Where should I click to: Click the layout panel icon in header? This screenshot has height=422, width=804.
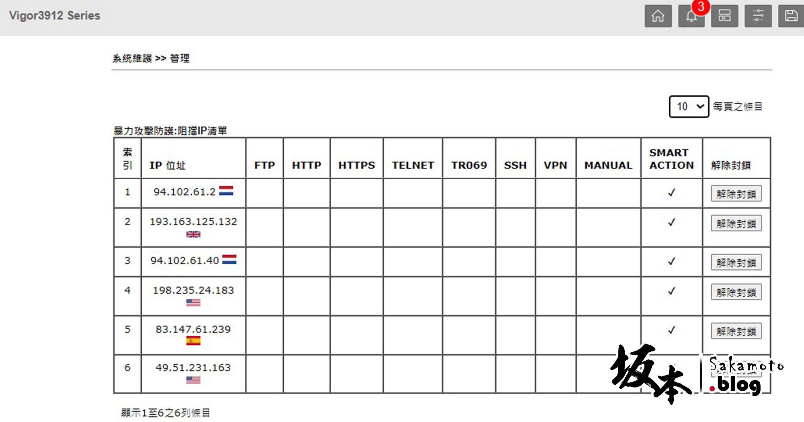click(x=725, y=16)
